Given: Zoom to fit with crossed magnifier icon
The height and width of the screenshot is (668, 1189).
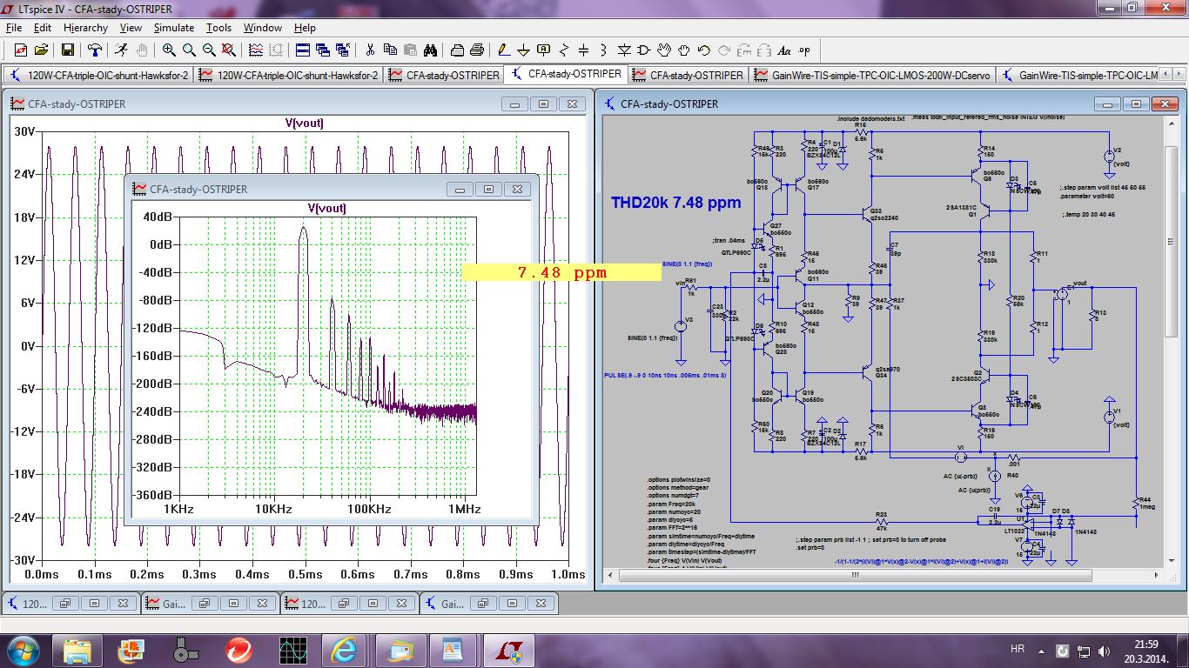Looking at the screenshot, I should 229,50.
